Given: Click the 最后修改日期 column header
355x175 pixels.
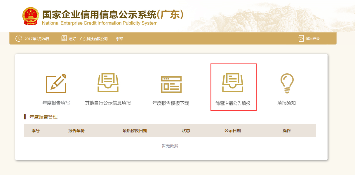Looking at the screenshot, I should tap(135, 131).
